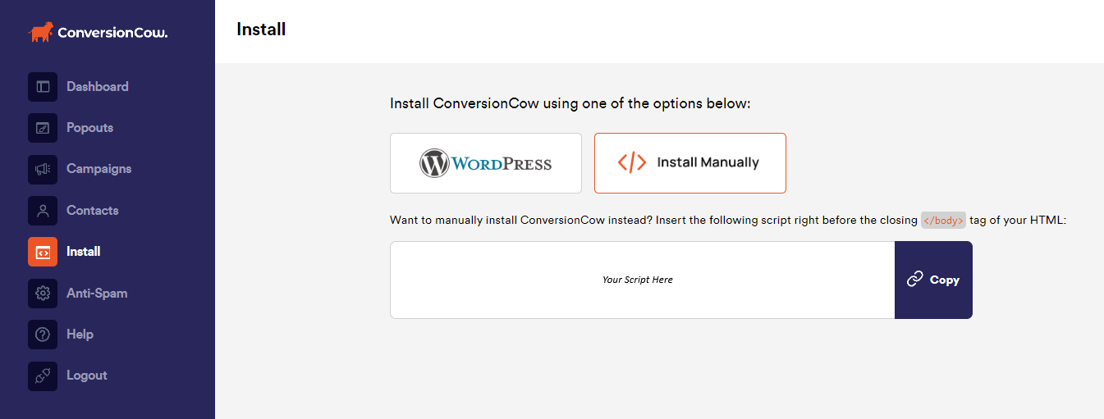Go to the Dashboard menu label
The height and width of the screenshot is (419, 1104).
point(98,86)
